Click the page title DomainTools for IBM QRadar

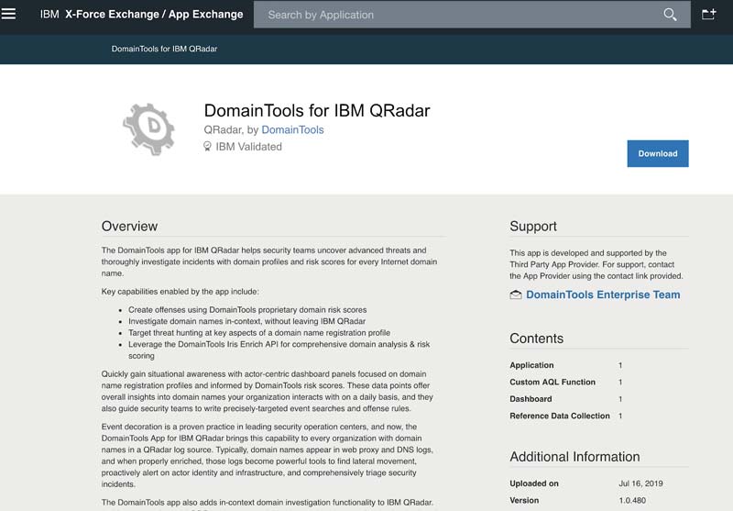pyautogui.click(x=317, y=110)
